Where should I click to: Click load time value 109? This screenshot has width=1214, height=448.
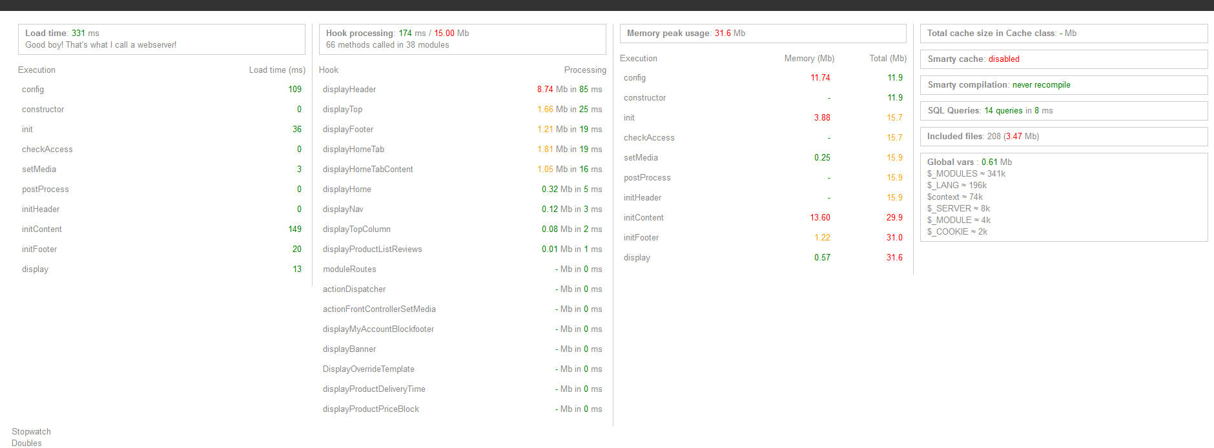point(295,90)
